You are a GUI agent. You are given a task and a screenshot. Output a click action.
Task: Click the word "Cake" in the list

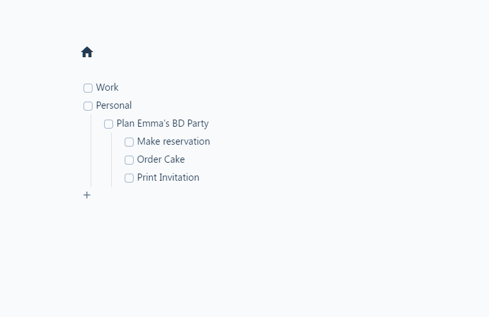point(175,159)
